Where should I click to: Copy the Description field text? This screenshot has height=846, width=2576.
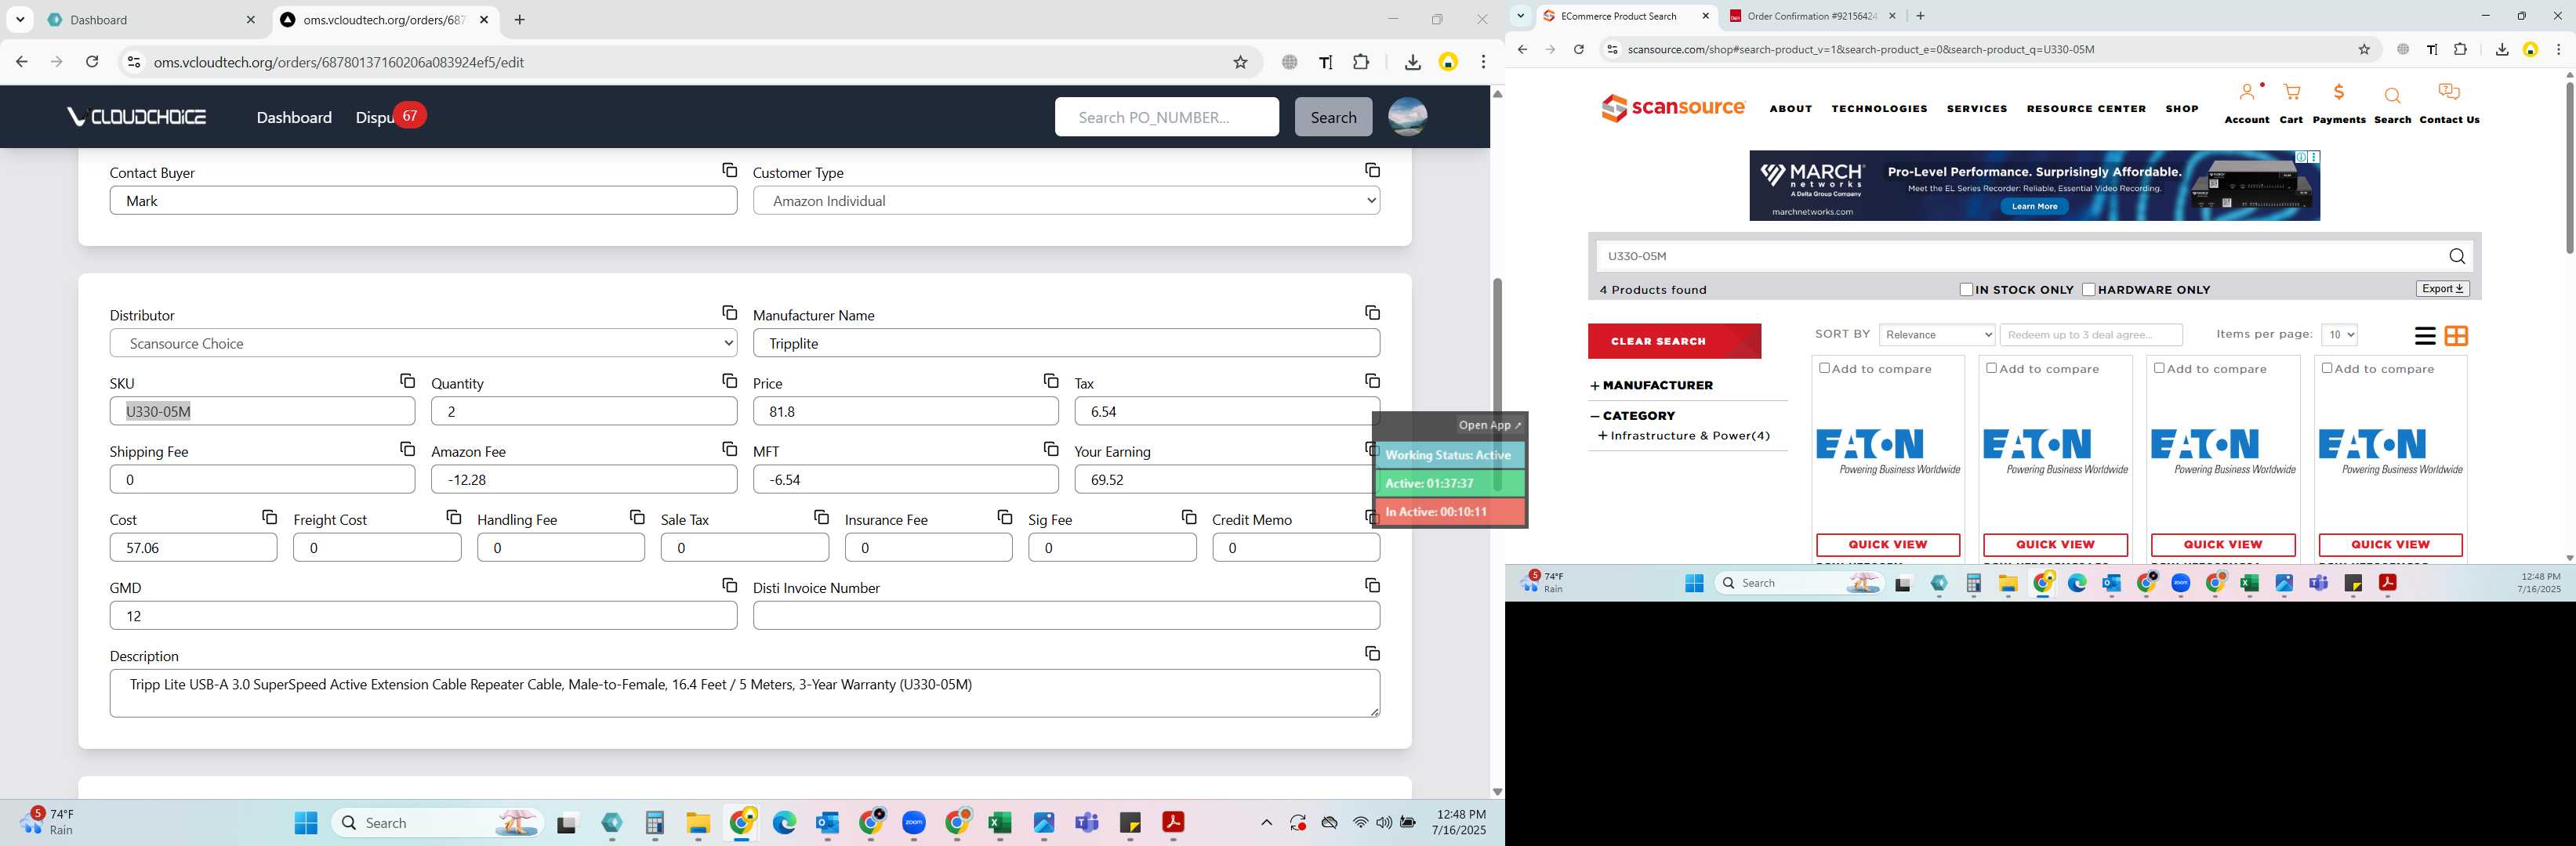tap(1372, 653)
